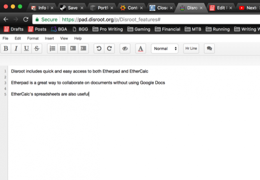Screen dimensions: 260x180
Task: Switch to the Edit browser tab
Action: pyautogui.click(x=220, y=8)
